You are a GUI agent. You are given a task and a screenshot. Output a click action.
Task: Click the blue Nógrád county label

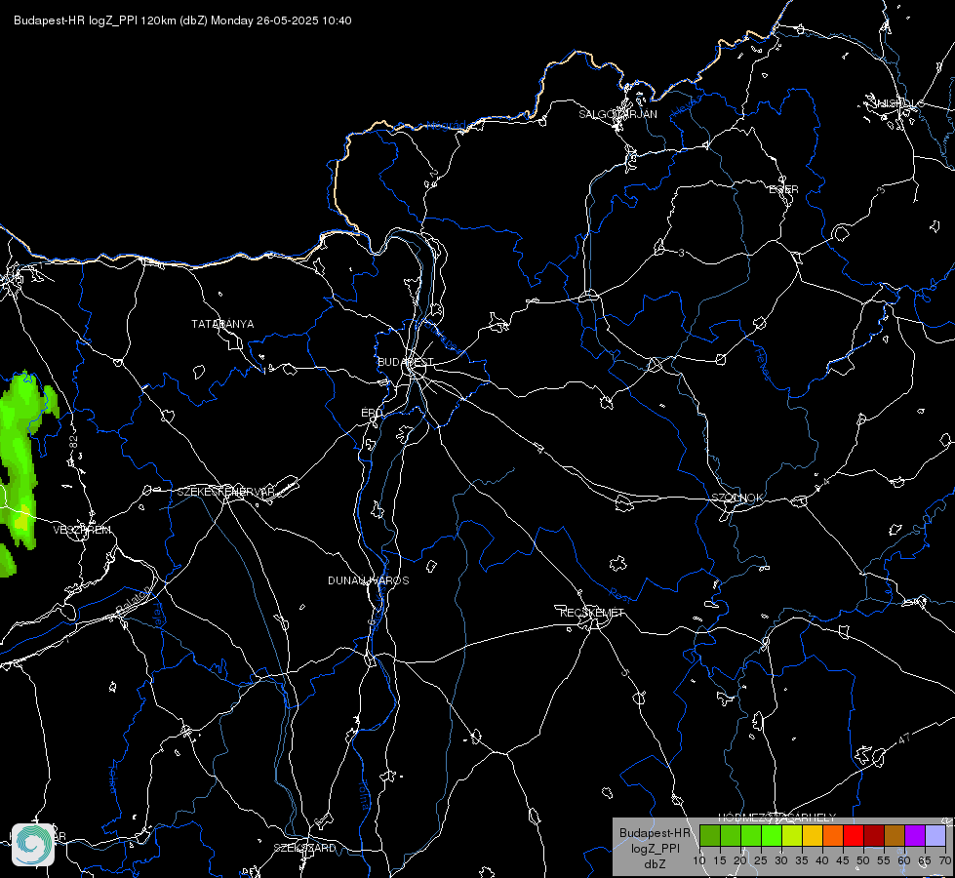446,126
